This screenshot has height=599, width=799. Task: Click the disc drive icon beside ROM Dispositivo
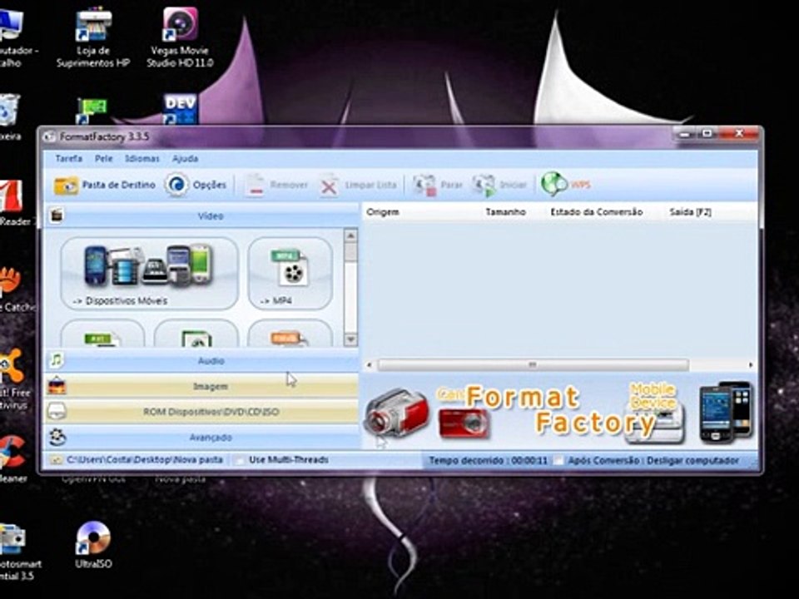pyautogui.click(x=57, y=411)
